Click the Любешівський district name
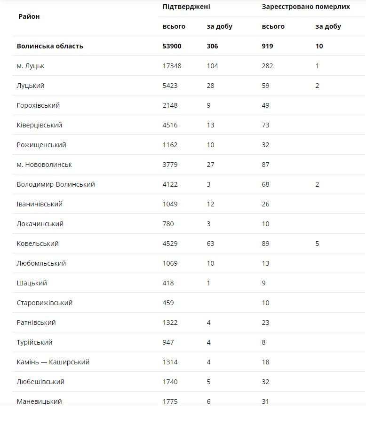This screenshot has width=366, height=425. (x=40, y=382)
